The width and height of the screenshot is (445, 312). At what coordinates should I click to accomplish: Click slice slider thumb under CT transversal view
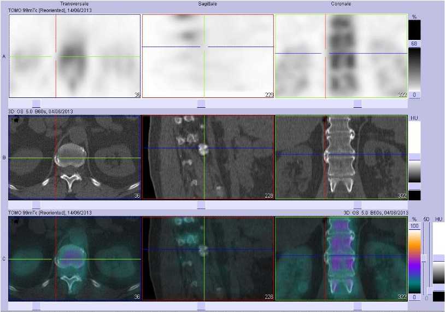click(36, 205)
